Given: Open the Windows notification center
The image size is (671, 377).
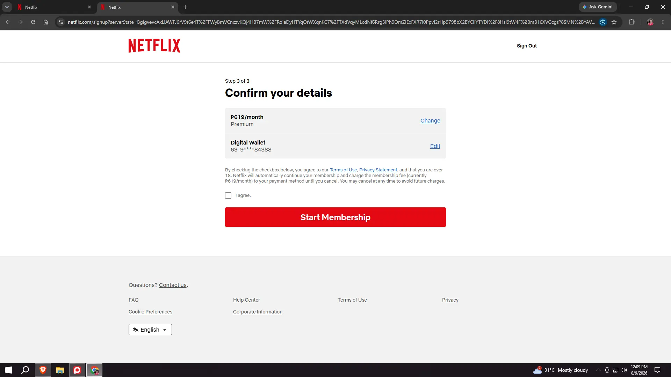Looking at the screenshot, I should [x=657, y=370].
